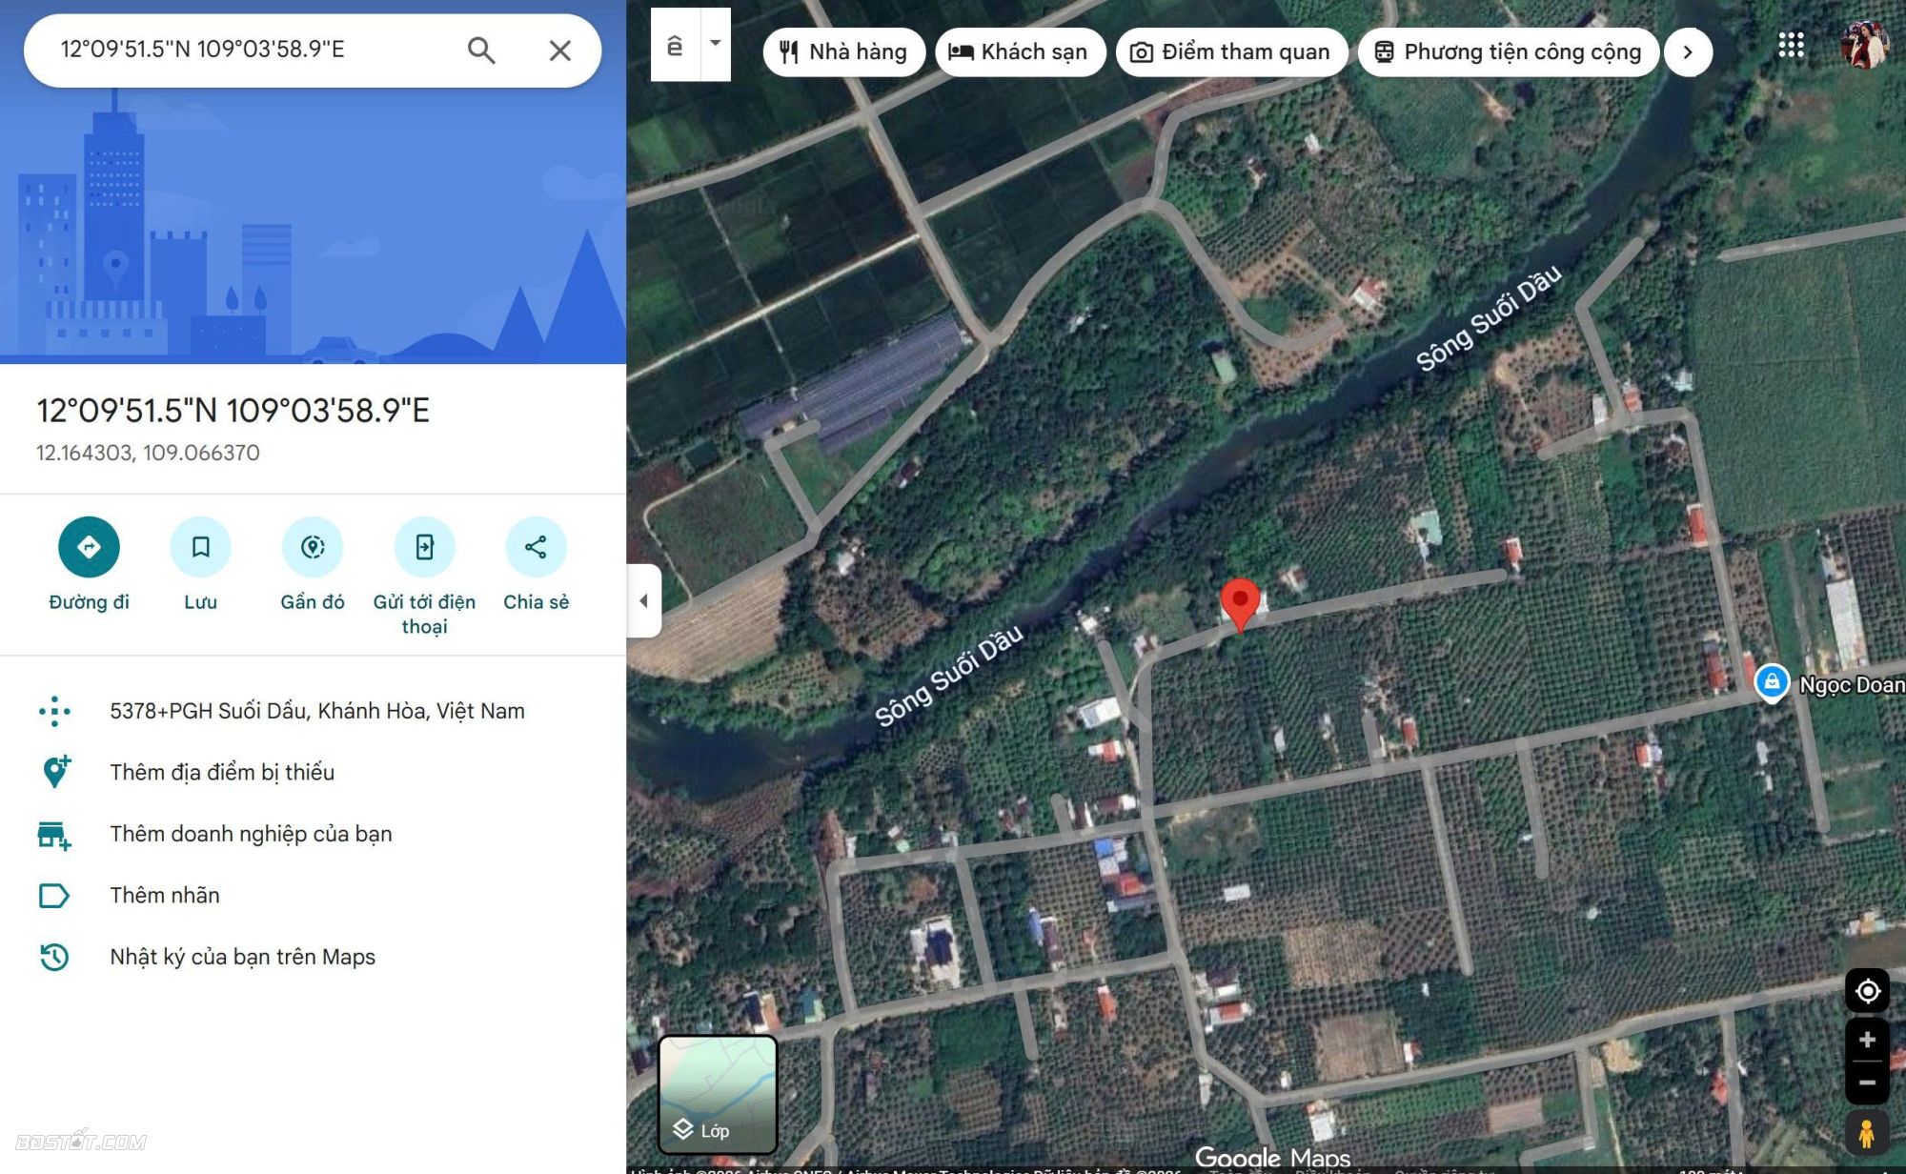Select the Khách sạn chip
This screenshot has height=1174, width=1906.
click(x=1019, y=51)
